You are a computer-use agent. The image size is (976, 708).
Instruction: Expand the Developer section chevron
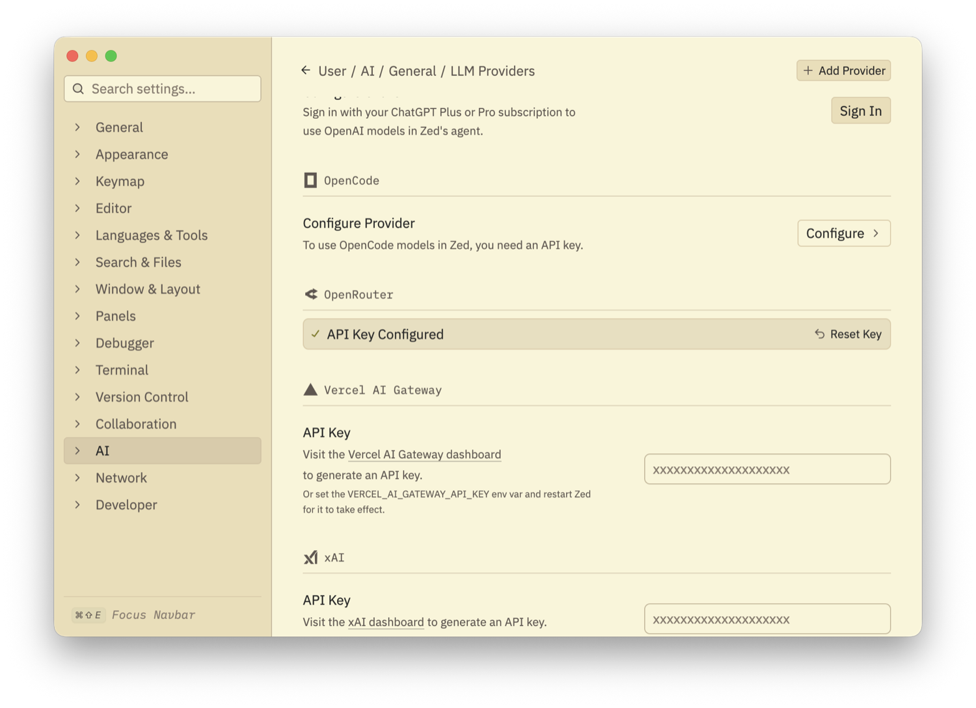77,505
